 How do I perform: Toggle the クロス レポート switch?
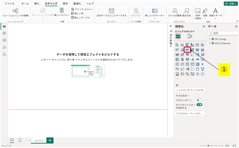point(199,100)
